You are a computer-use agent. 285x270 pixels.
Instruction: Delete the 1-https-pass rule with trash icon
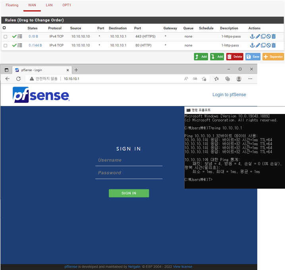pyautogui.click(x=273, y=37)
